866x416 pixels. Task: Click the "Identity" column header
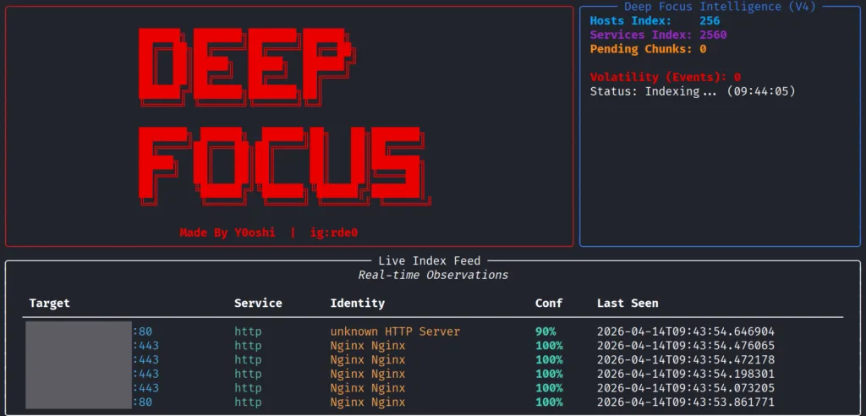click(358, 304)
